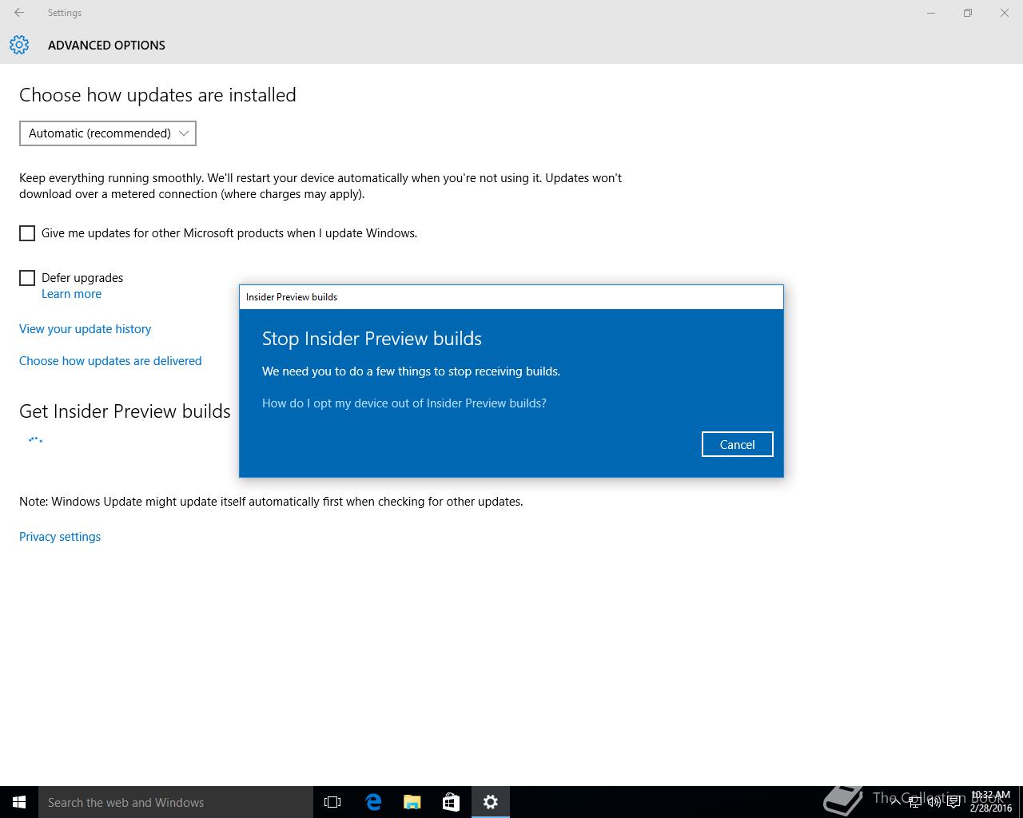Open the network tray icon
The height and width of the screenshot is (818, 1023).
pos(915,802)
